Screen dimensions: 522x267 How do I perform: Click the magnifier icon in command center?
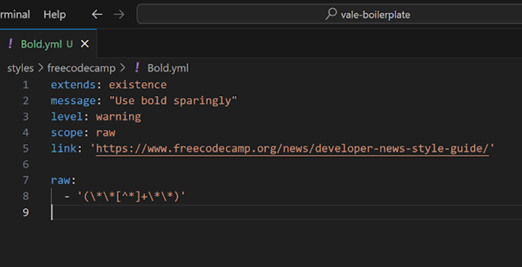point(331,14)
